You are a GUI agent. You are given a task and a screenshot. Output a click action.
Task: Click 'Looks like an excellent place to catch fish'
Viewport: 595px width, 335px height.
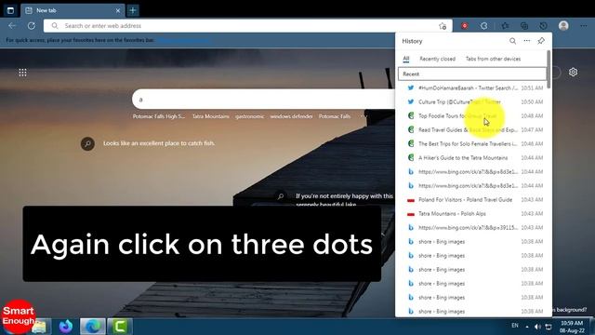point(159,143)
